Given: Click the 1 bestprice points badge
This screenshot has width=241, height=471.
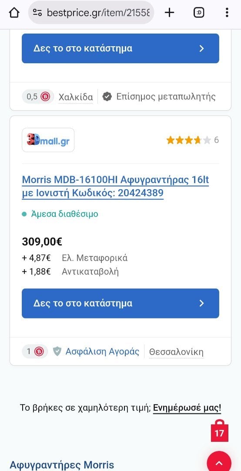Looking at the screenshot, I should (x=35, y=352).
